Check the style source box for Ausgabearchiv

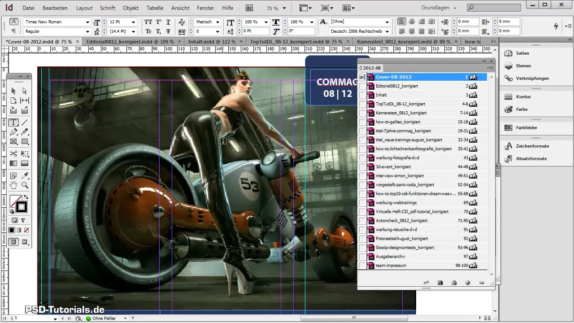click(x=362, y=257)
